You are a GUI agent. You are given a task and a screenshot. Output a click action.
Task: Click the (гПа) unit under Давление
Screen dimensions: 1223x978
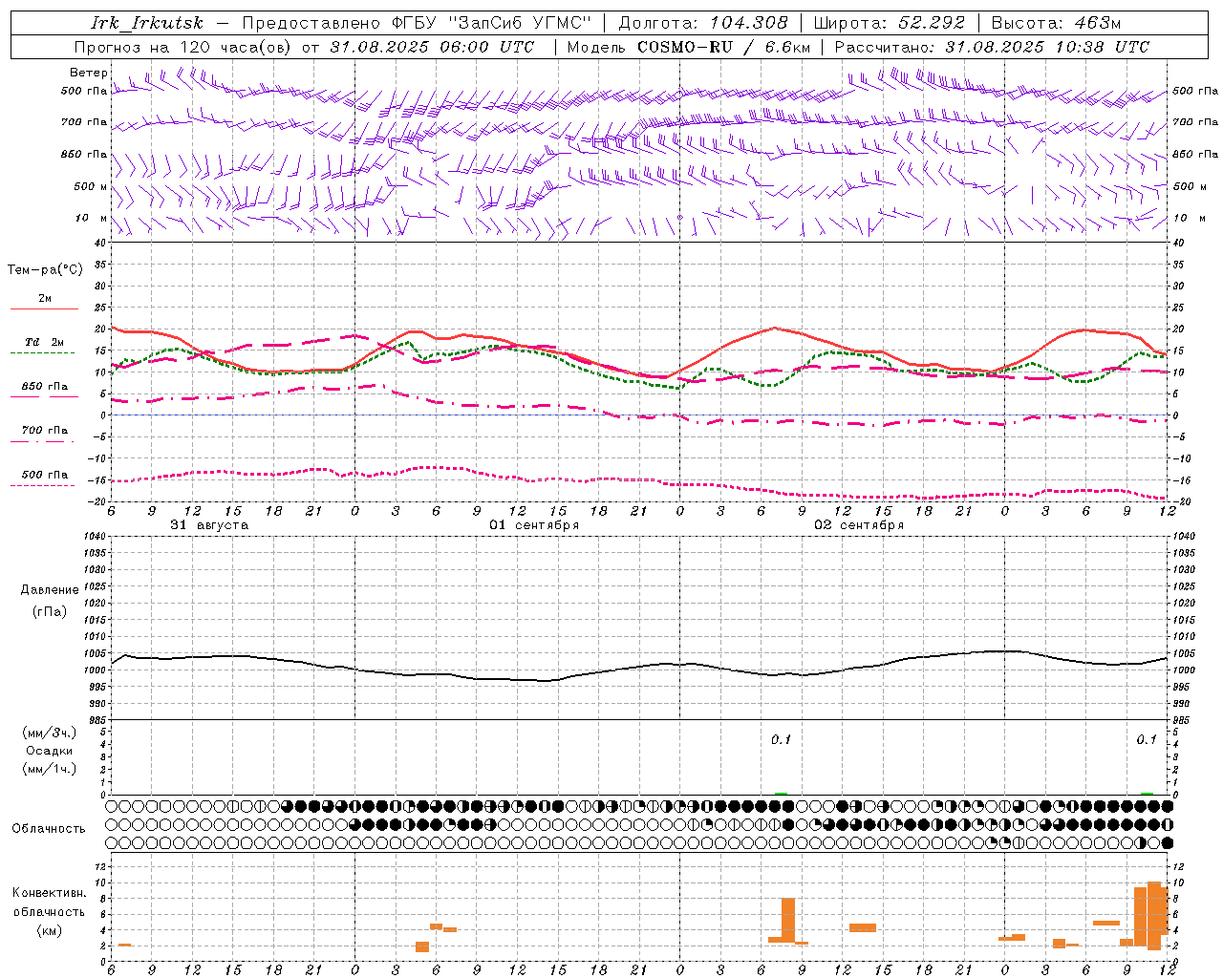point(50,611)
